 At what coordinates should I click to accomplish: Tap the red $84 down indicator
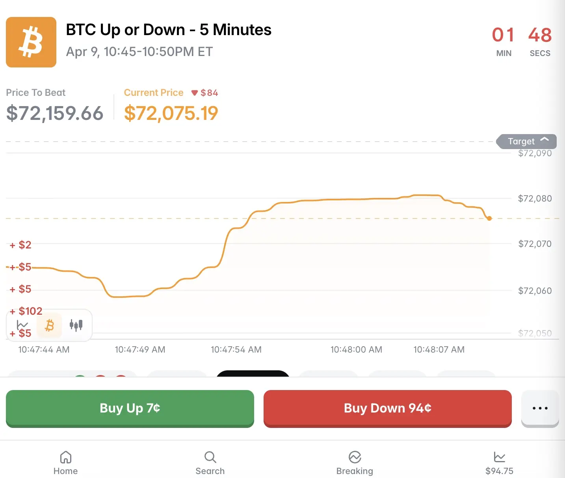point(204,93)
